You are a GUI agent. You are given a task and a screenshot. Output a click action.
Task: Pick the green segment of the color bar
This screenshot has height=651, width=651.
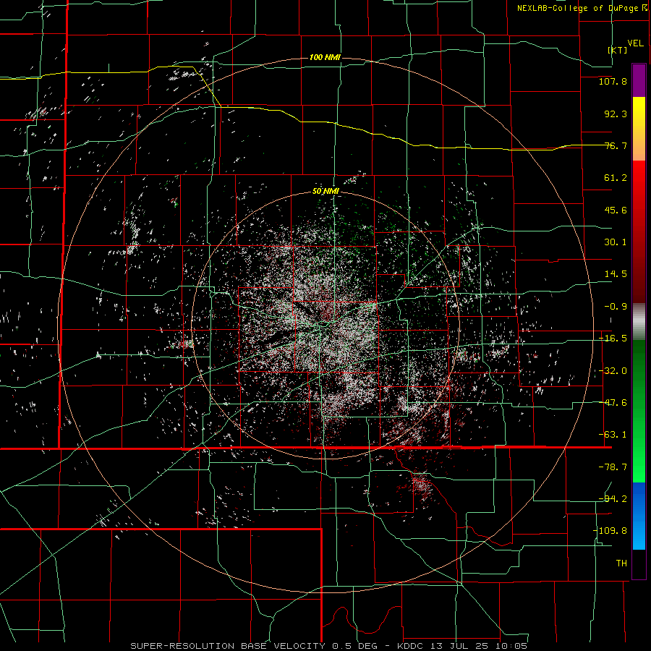[x=639, y=411]
